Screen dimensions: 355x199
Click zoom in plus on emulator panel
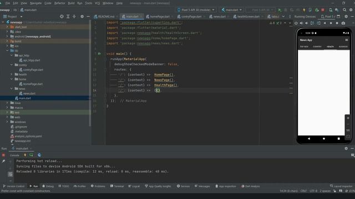click(x=348, y=118)
